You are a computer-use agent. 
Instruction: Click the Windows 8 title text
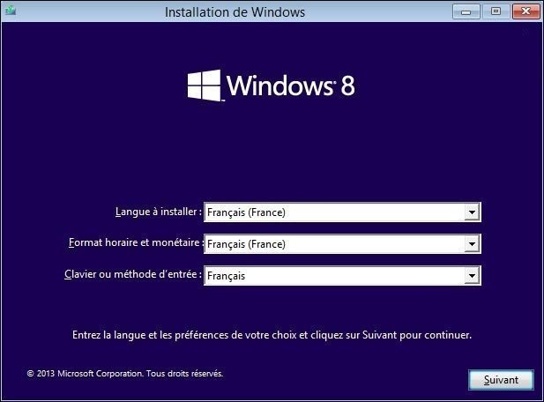pos(291,86)
